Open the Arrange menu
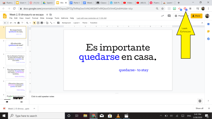 click(49, 18)
